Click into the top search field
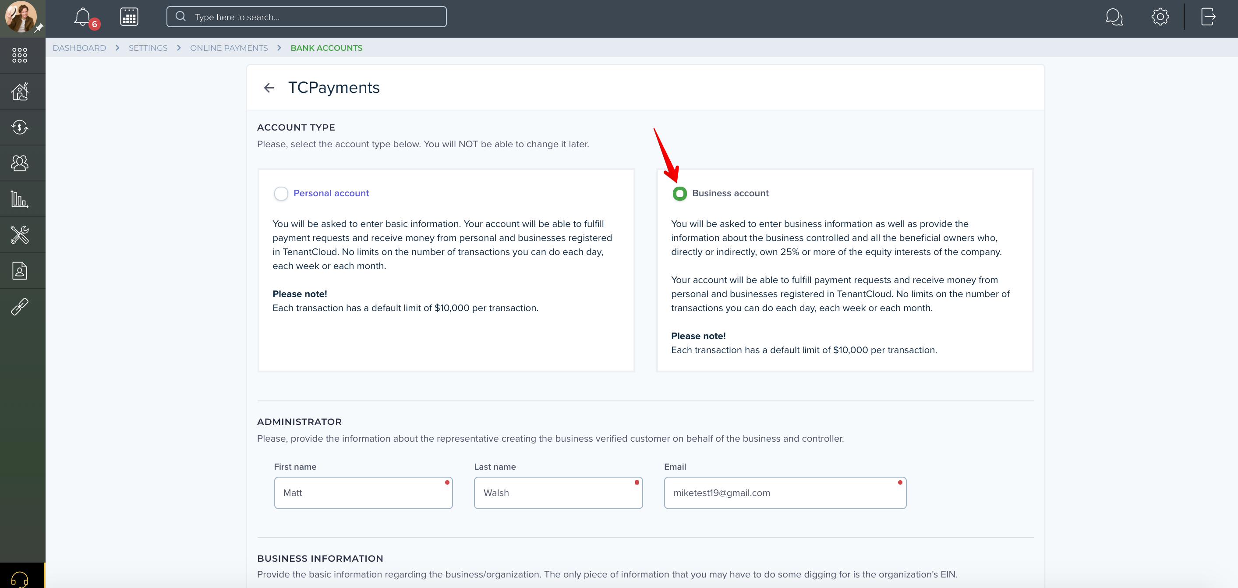Screen dimensions: 1238x588 [306, 17]
